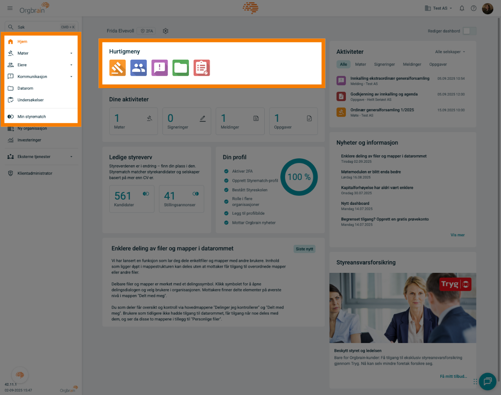501x395 pixels.
Task: Open the dashboard settings gear icon
Action: (x=165, y=31)
